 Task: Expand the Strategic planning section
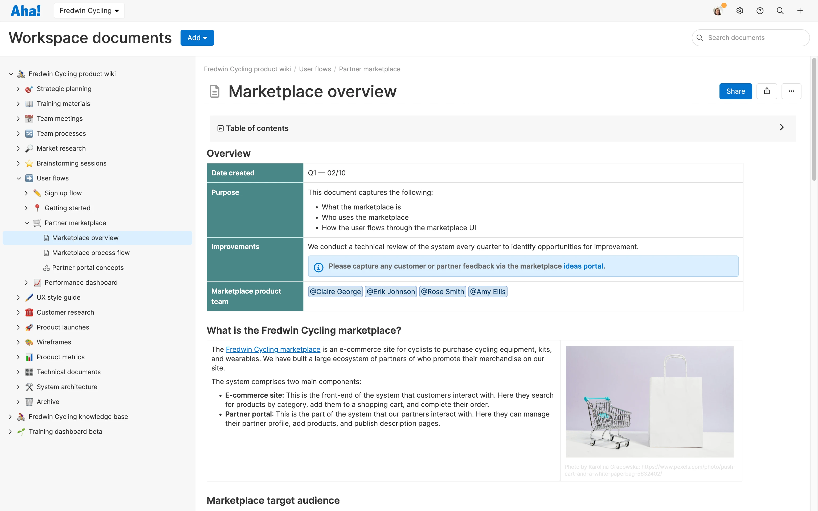(18, 89)
